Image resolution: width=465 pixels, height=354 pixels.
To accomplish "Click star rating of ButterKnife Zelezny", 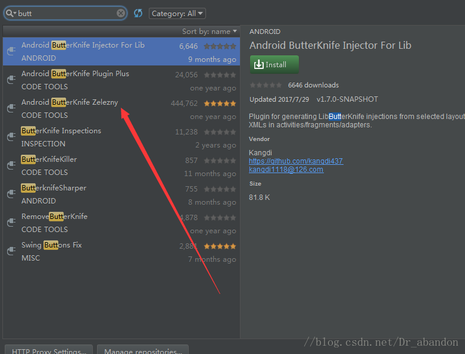I will (x=220, y=104).
